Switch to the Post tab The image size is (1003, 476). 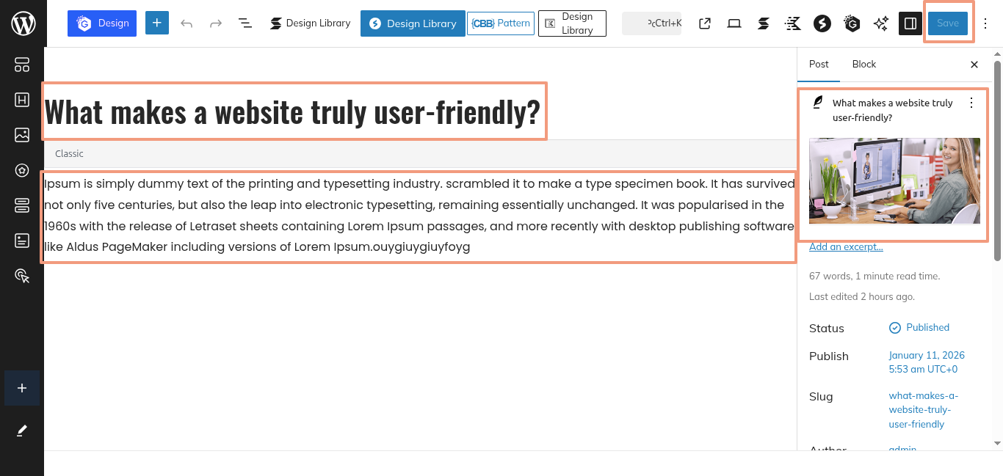(819, 65)
